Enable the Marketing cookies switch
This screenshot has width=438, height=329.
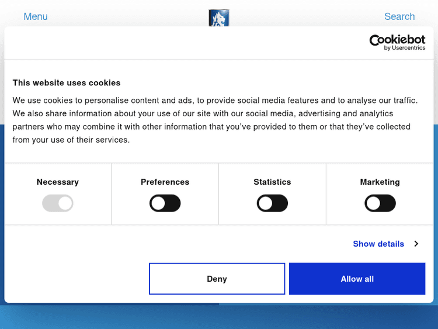pyautogui.click(x=380, y=203)
